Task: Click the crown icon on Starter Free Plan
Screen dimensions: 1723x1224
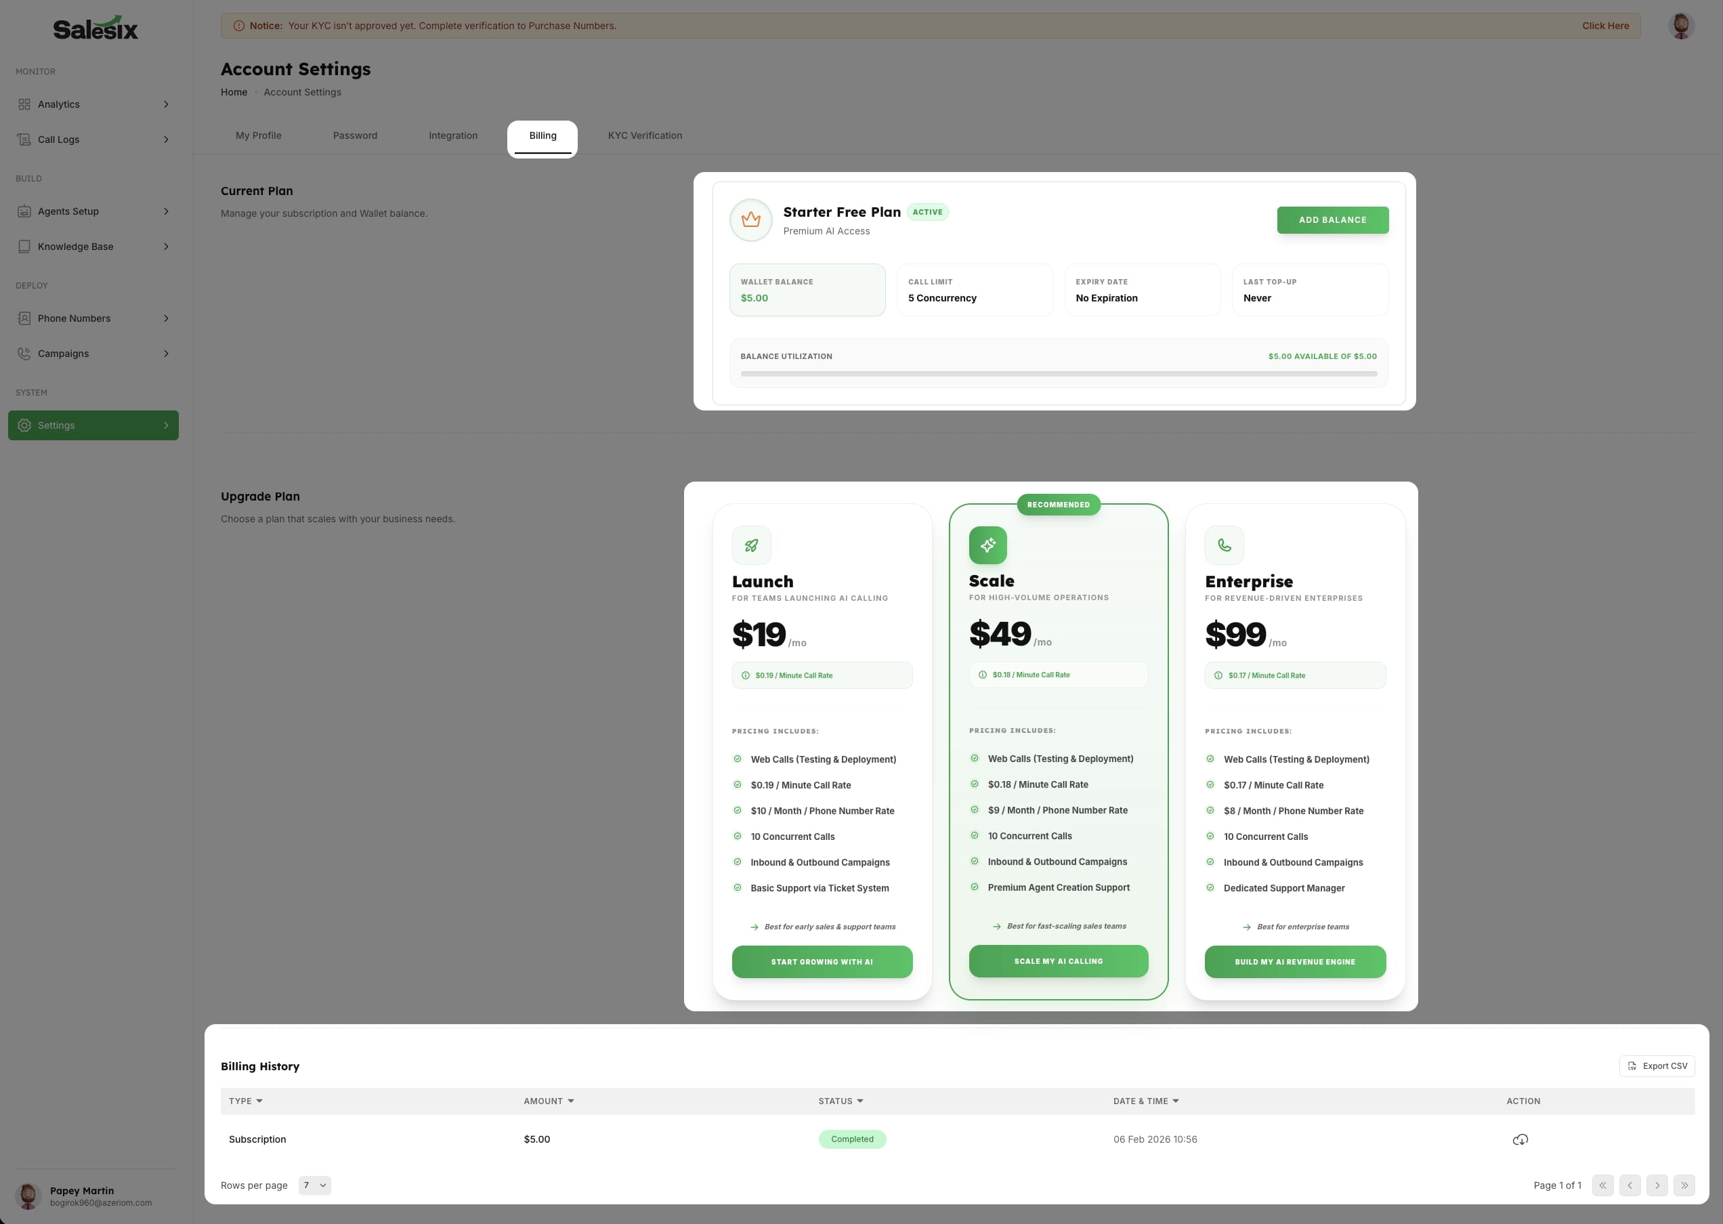Action: pyautogui.click(x=750, y=220)
